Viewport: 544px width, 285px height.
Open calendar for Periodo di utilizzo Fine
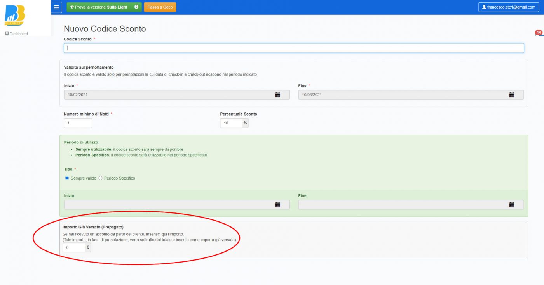tap(511, 205)
